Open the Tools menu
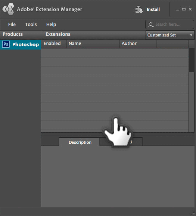This screenshot has height=216, width=196. (x=31, y=24)
